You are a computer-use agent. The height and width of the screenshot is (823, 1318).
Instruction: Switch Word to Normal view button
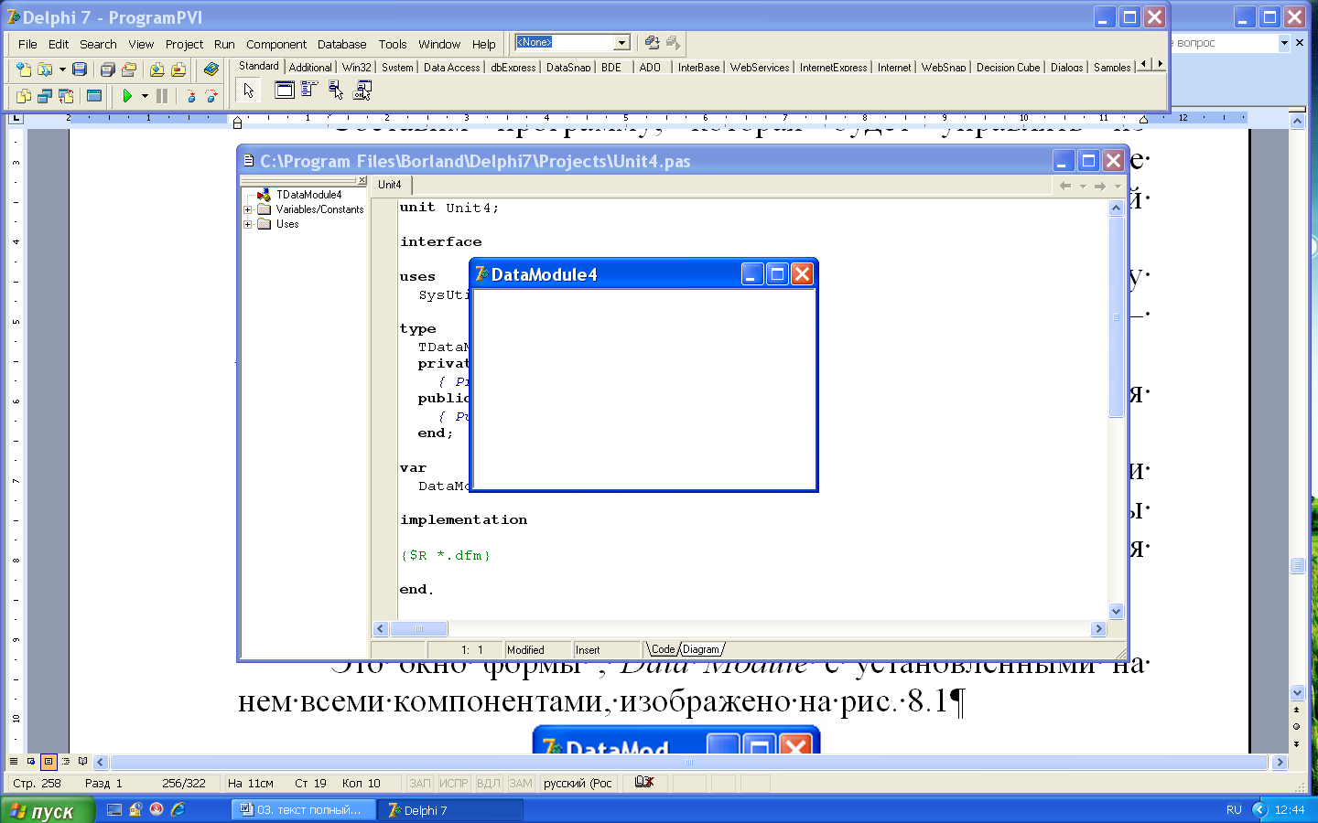click(14, 761)
